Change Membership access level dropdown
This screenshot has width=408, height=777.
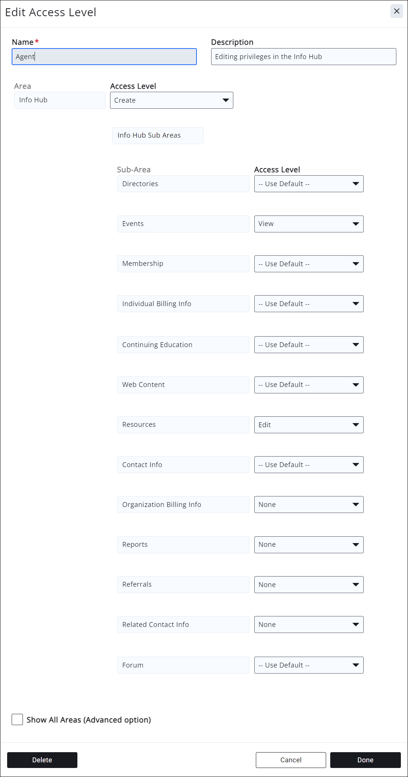[308, 264]
